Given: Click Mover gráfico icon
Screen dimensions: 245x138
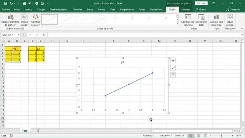Looking at the screenshot, I should 230,20.
